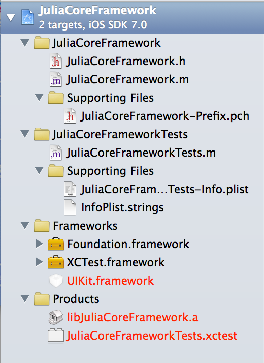Select the Frameworks group folder
This screenshot has width=264, height=363.
coord(85,226)
